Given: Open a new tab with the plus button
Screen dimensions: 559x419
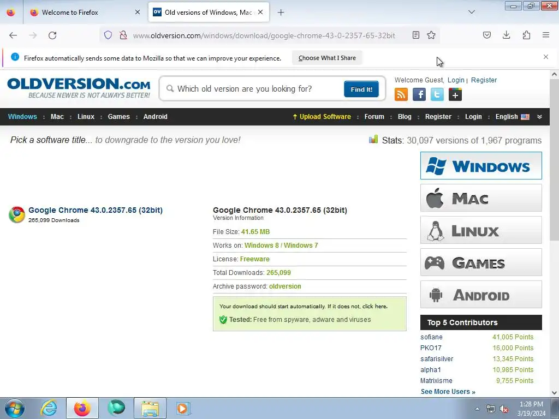Looking at the screenshot, I should 281,13.
